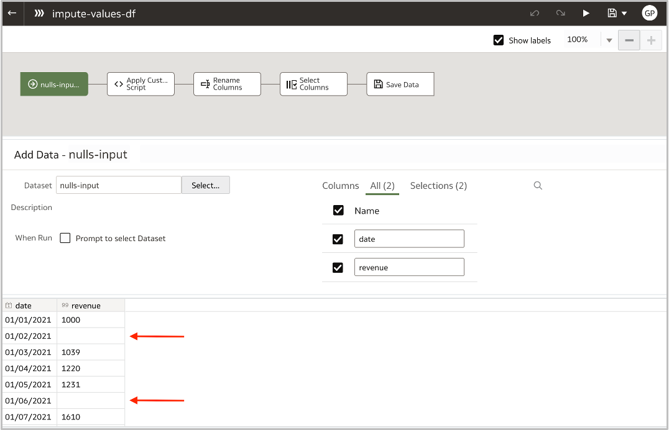This screenshot has width=669, height=430.
Task: Click the redo arrow
Action: click(559, 13)
